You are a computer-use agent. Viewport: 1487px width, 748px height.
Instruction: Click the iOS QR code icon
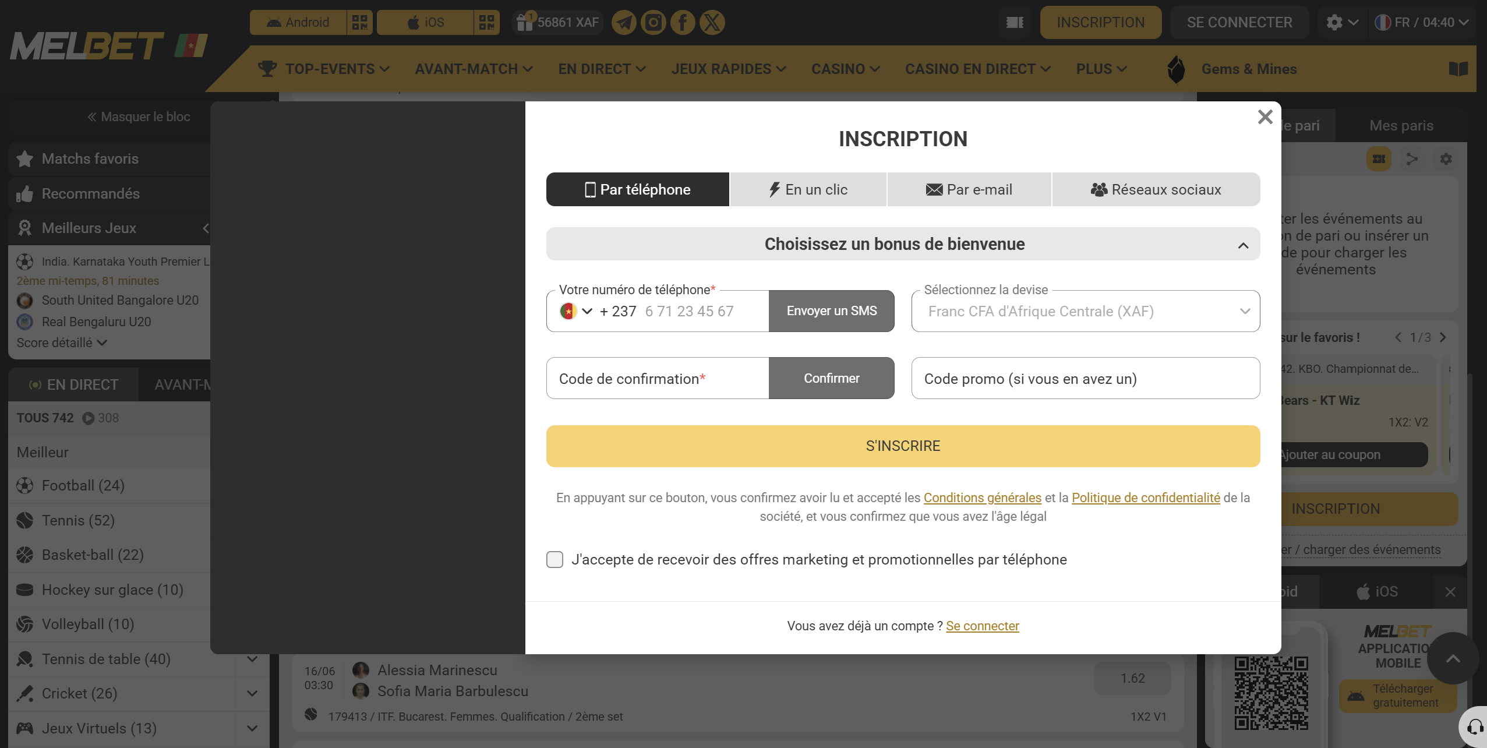point(486,23)
